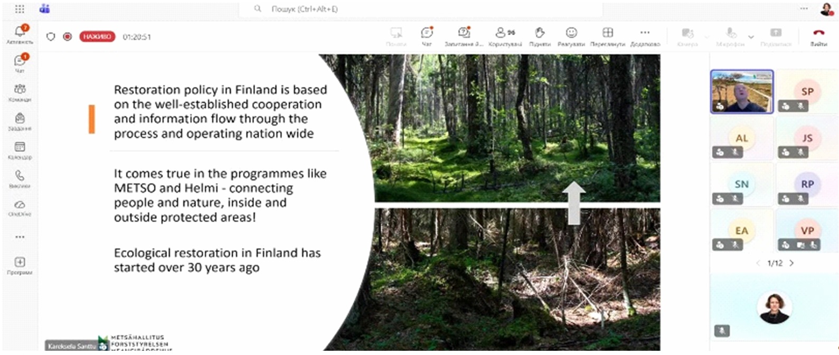839x355 pixels.
Task: Show more apps via sidebar ellipsis
Action: [20, 237]
